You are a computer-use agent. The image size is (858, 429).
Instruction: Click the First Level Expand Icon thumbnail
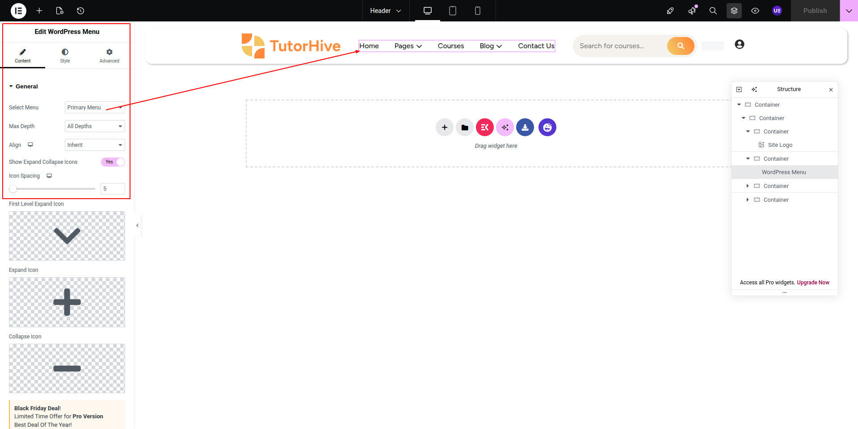67,236
